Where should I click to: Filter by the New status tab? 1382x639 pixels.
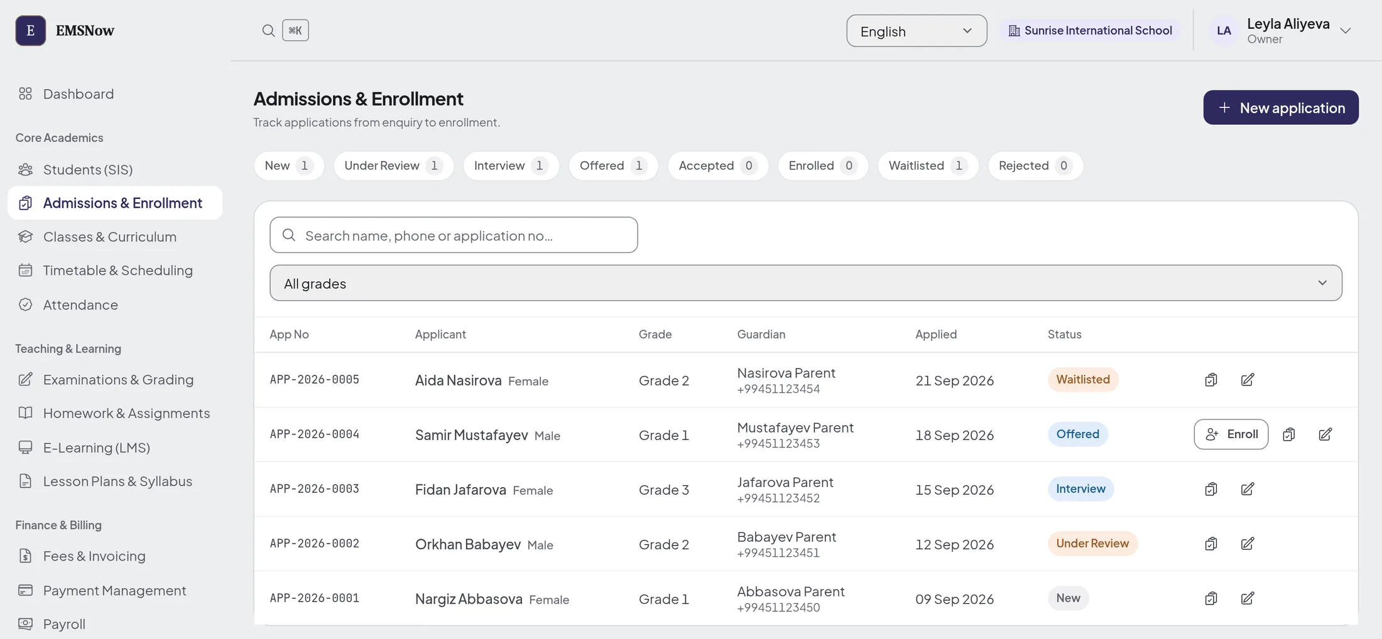[x=289, y=166]
